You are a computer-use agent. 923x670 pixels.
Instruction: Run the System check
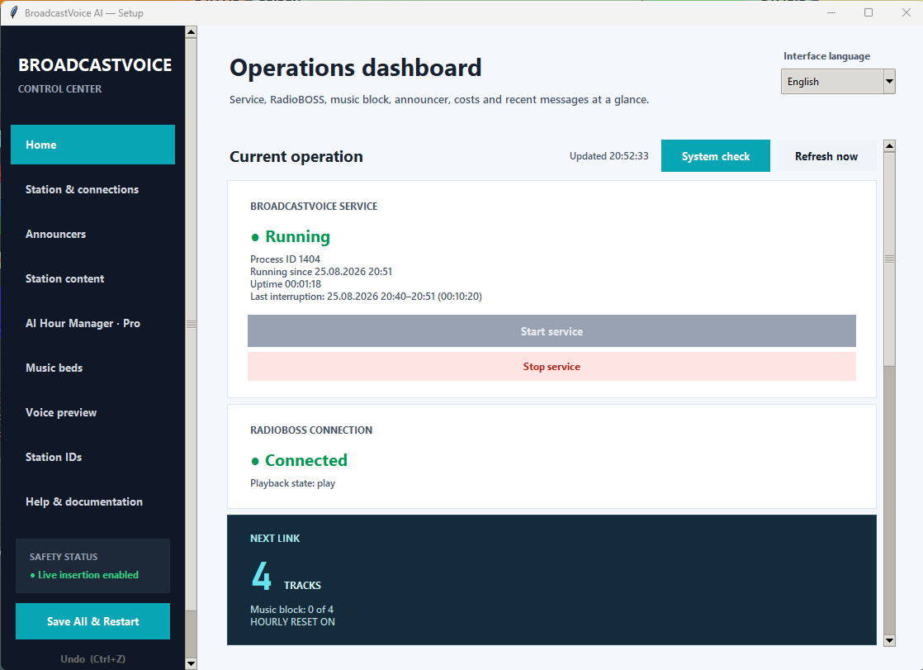(715, 156)
